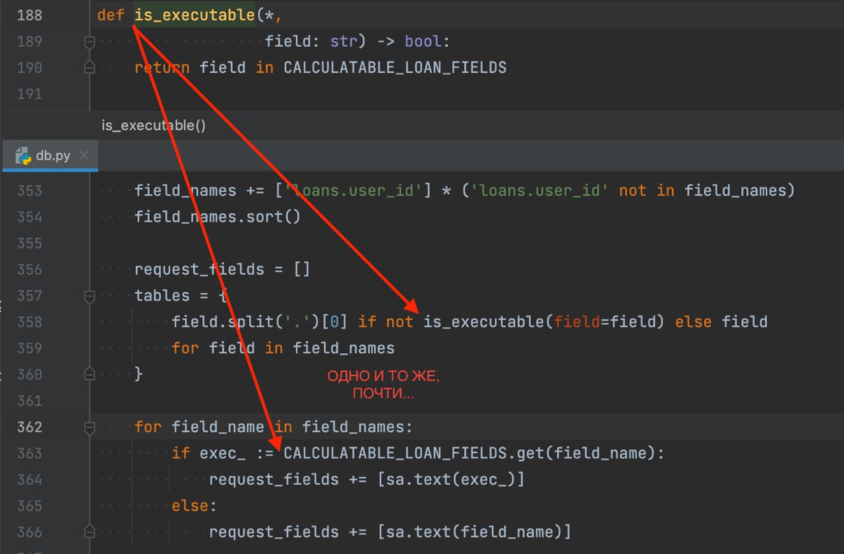Toggle the fold end marker on line 190
844x554 pixels.
90,68
